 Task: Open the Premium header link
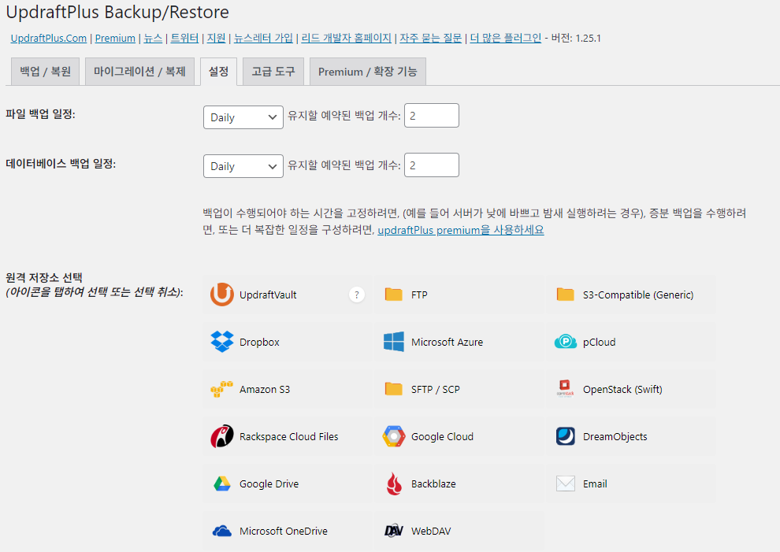click(115, 39)
